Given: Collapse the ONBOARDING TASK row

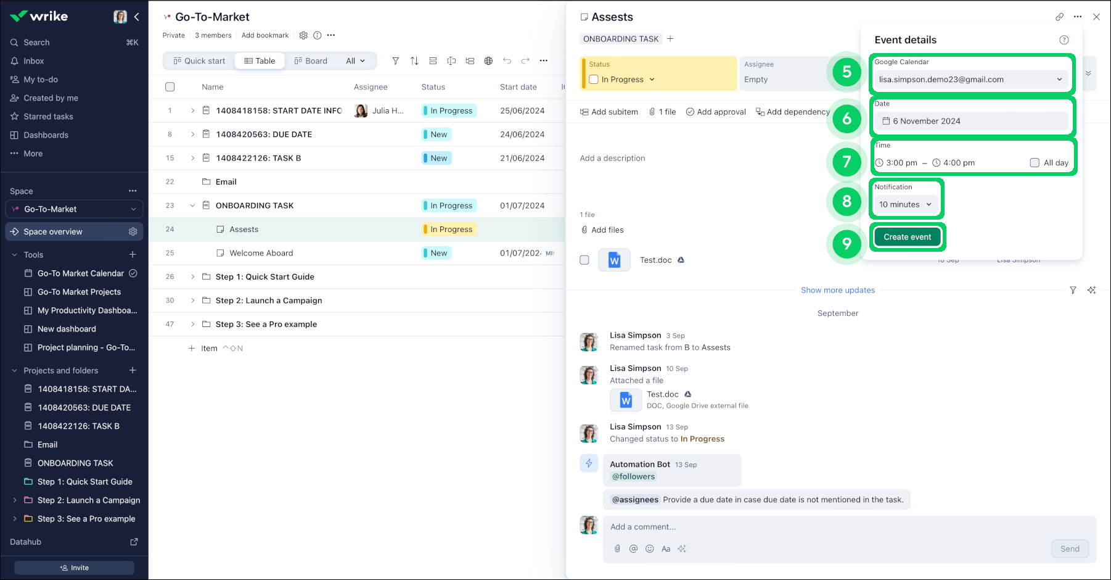Looking at the screenshot, I should pos(192,205).
